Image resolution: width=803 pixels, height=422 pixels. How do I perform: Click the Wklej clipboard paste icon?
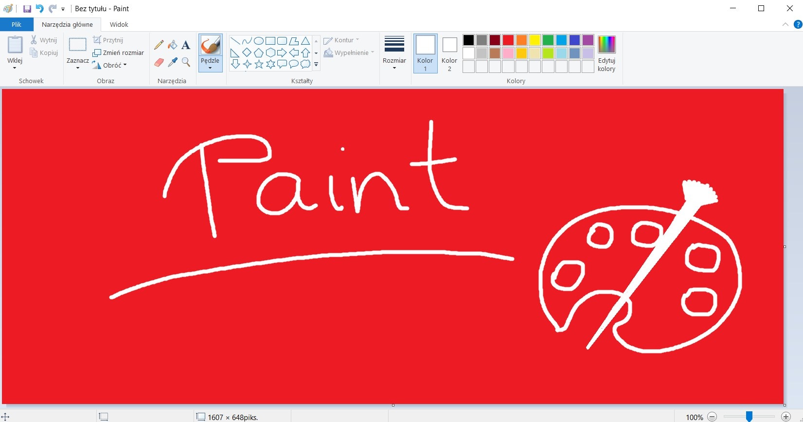pos(15,45)
